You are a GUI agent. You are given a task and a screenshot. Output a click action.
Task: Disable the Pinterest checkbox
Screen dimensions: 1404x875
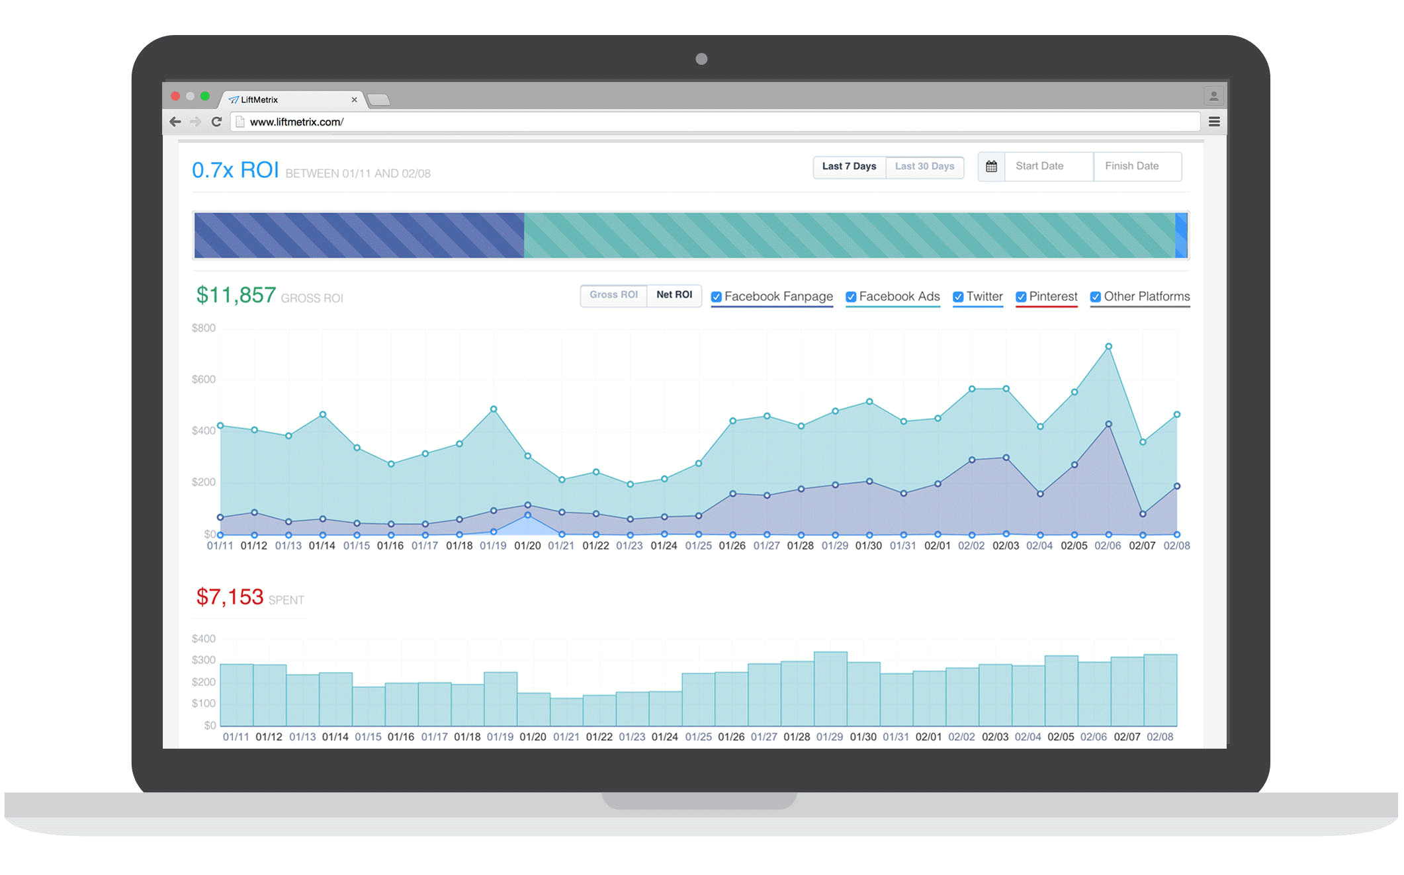tap(1021, 297)
